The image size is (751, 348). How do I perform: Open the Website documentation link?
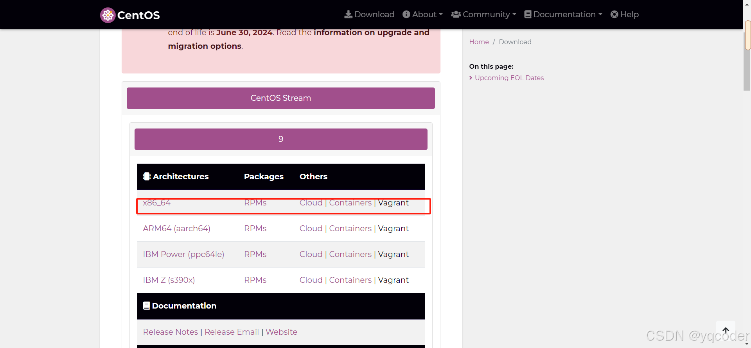pos(282,332)
